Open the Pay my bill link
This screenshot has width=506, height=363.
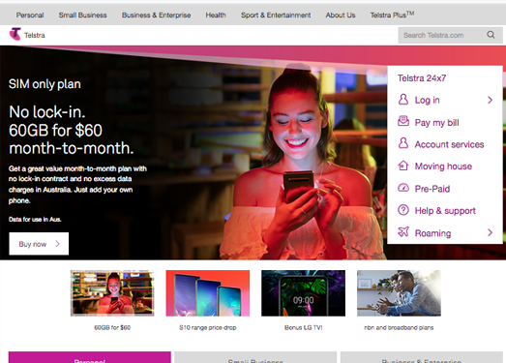point(436,123)
